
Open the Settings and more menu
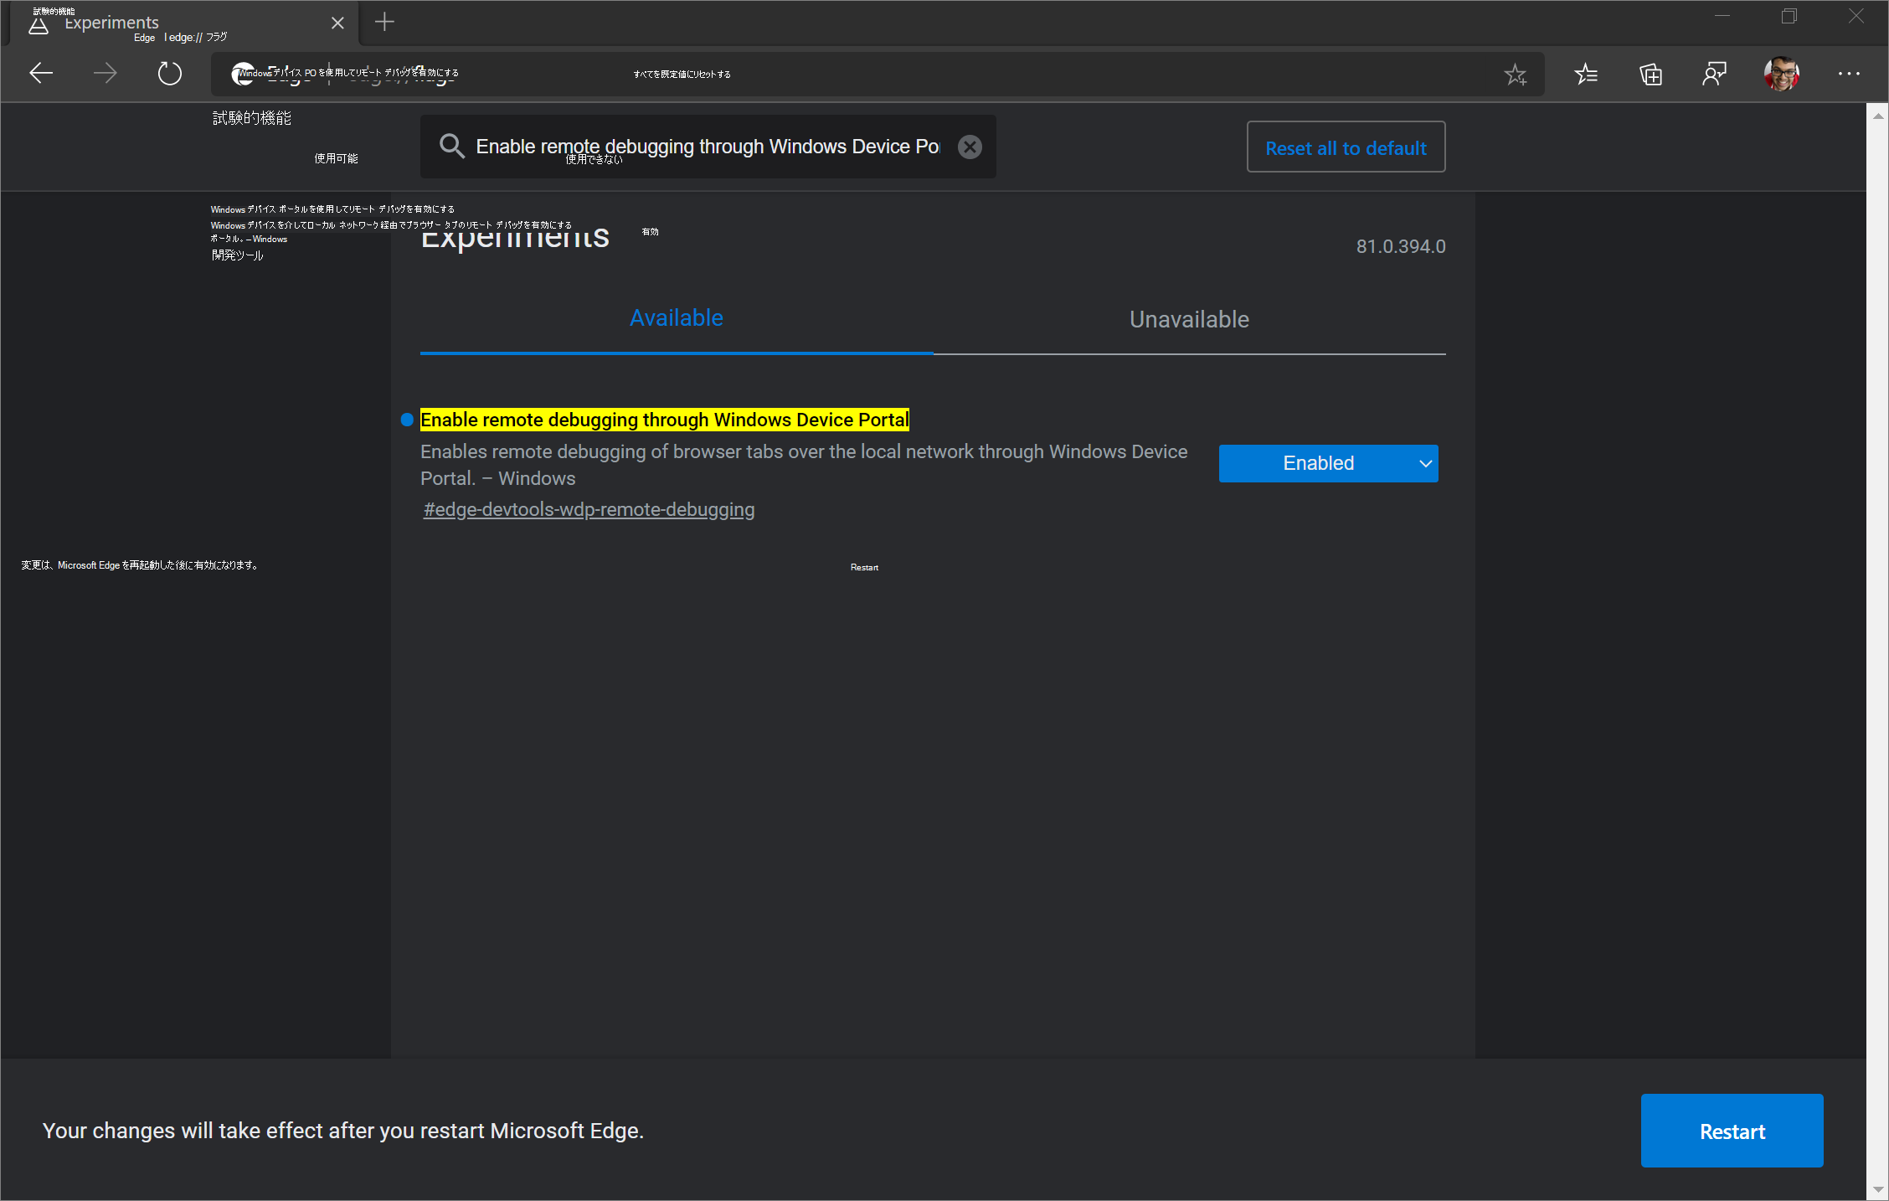coord(1850,74)
